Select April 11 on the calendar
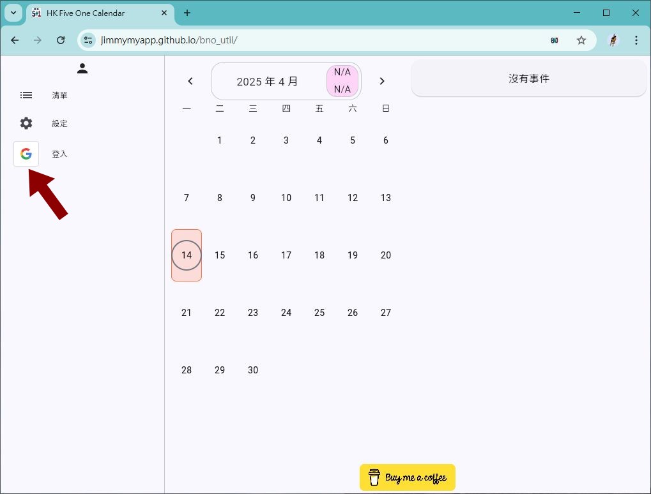651x494 pixels. coord(319,198)
